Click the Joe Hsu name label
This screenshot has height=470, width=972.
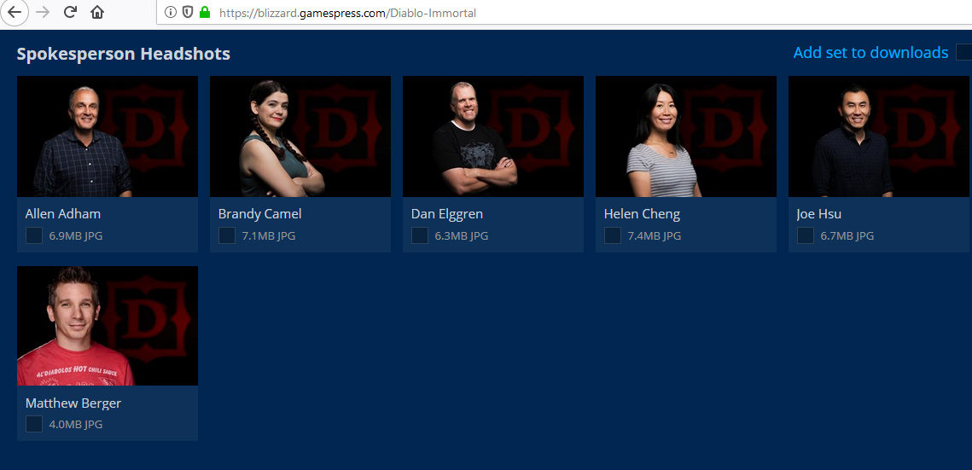click(819, 214)
